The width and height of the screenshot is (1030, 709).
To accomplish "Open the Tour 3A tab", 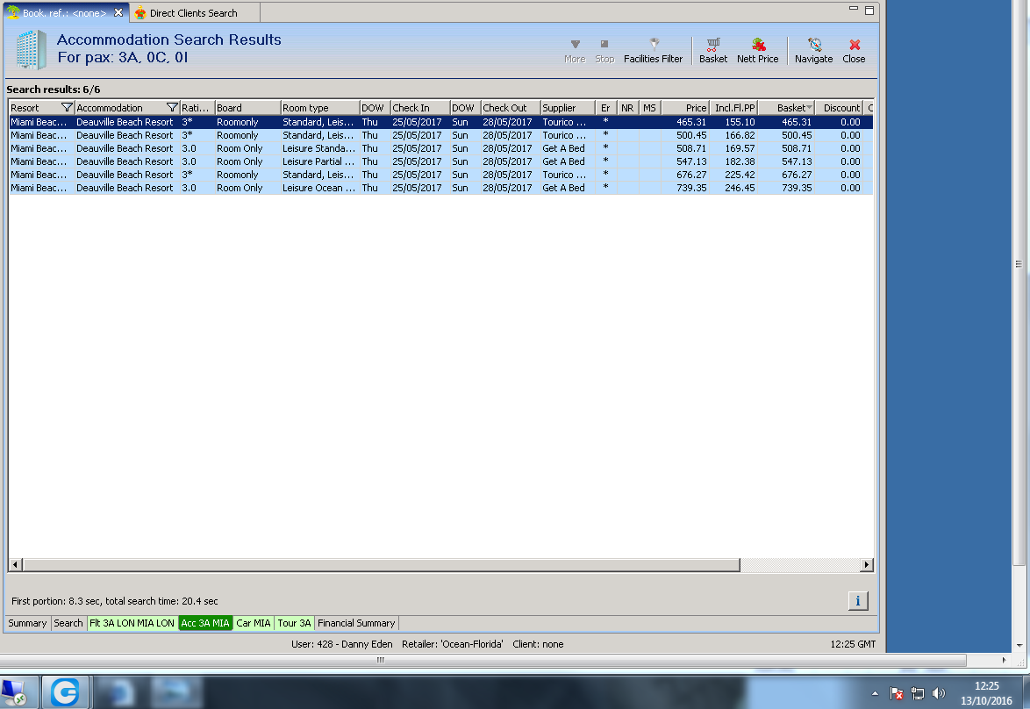I will coord(294,623).
